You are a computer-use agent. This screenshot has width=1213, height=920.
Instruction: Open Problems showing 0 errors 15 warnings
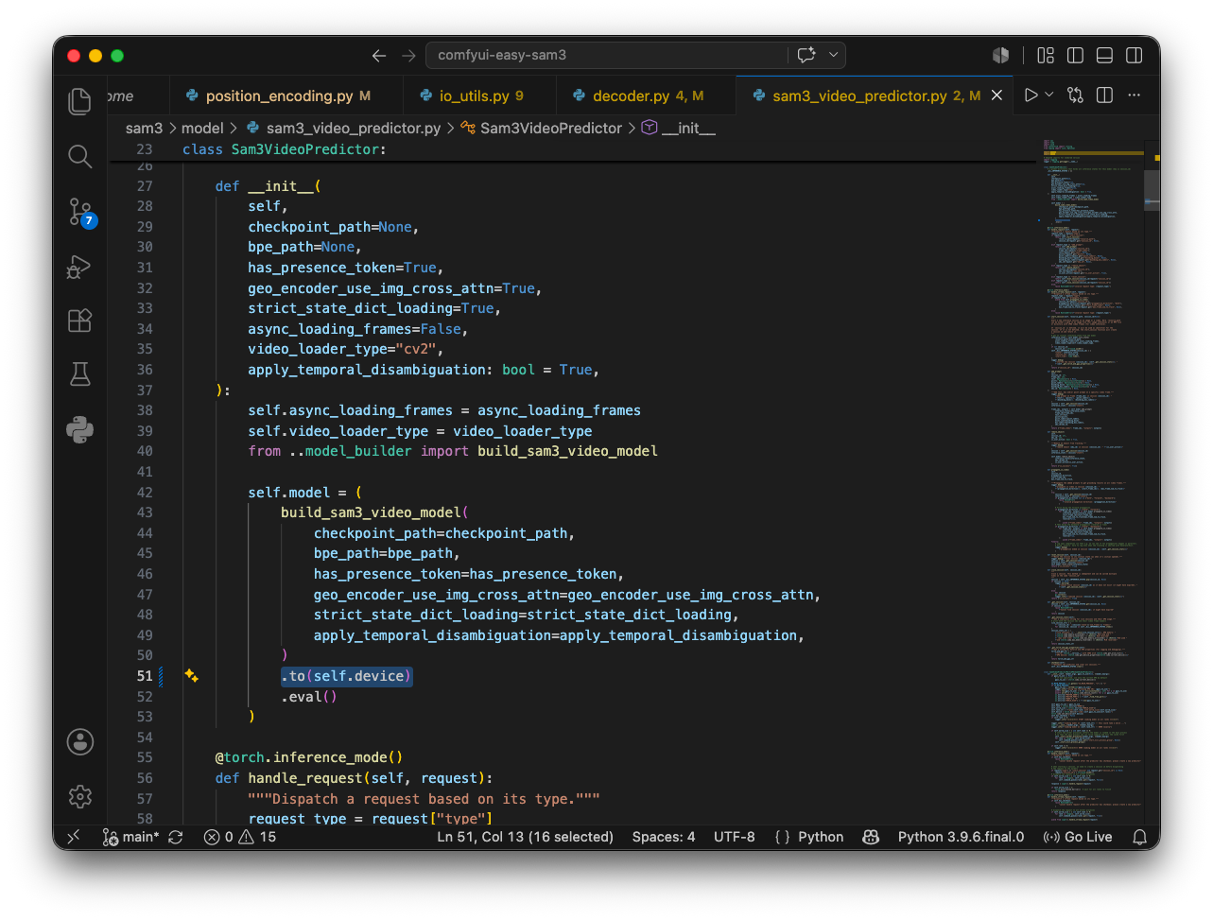click(240, 837)
